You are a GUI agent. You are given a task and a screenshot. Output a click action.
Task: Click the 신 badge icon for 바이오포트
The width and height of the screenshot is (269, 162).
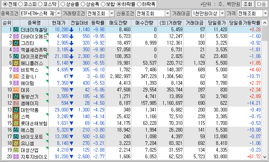click(x=16, y=136)
